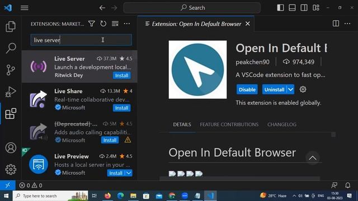
Task: Toggle secondary side bar layout icon
Action: [x=304, y=8]
